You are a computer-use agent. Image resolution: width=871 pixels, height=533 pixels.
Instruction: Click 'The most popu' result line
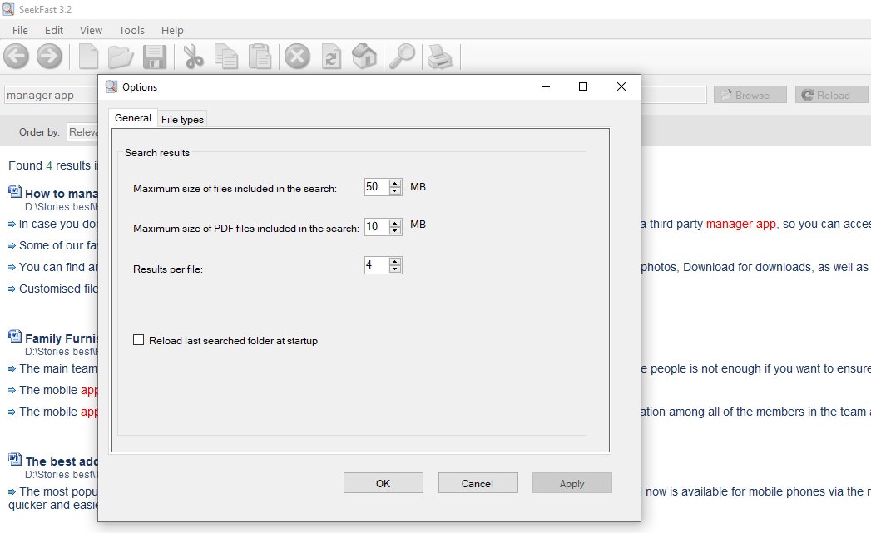58,492
